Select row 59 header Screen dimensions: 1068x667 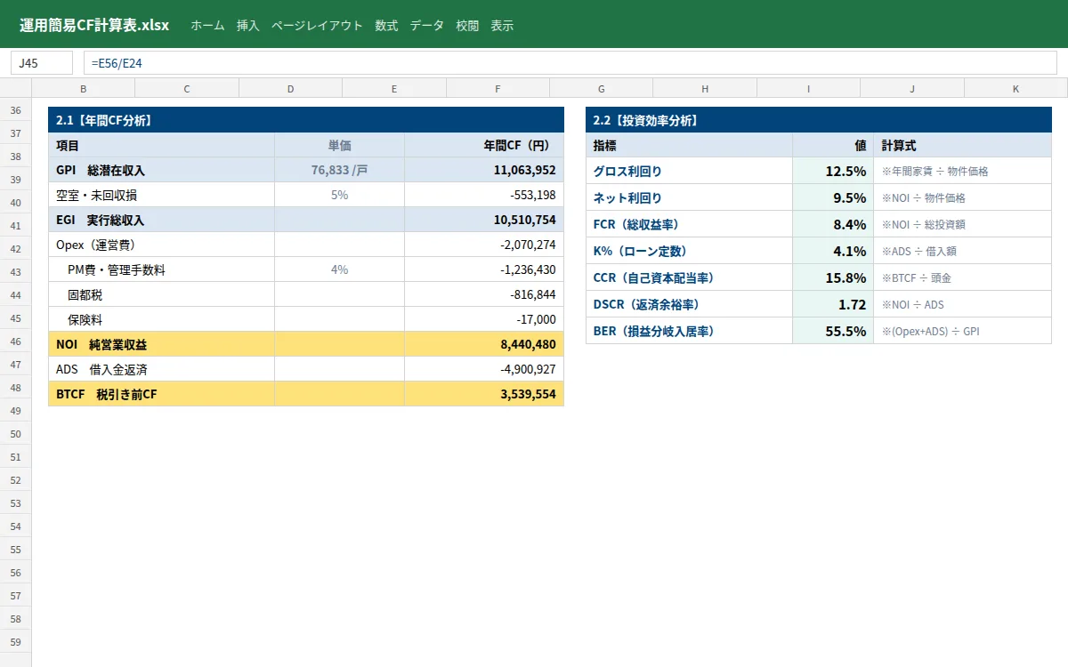(15, 642)
